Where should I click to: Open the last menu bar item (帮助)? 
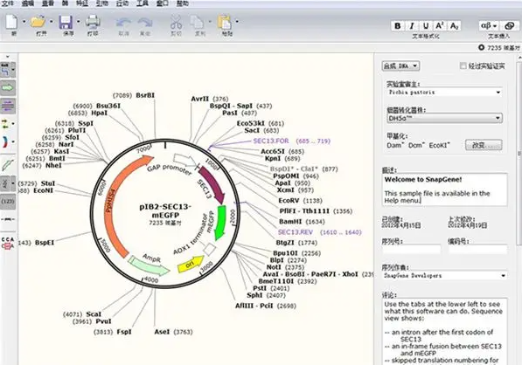tap(182, 3)
